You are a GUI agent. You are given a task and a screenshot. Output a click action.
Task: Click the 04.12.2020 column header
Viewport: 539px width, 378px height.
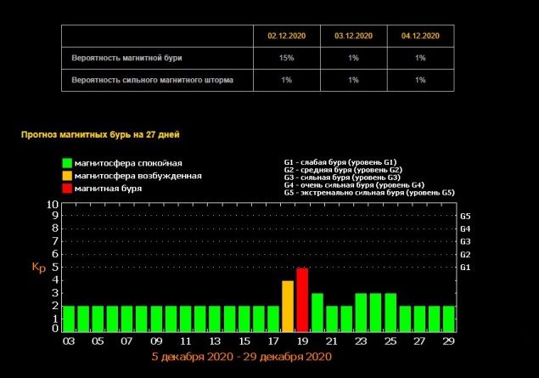tap(421, 37)
